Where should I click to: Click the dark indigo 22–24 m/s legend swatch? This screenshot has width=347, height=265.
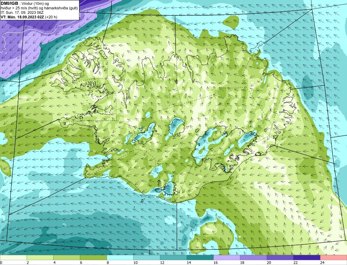point(307,258)
